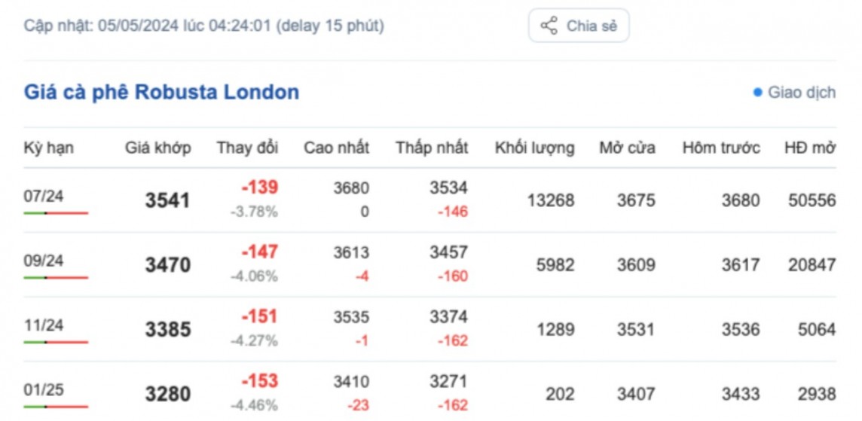Select the 07/24 contract term
The height and width of the screenshot is (421, 862).
44,196
